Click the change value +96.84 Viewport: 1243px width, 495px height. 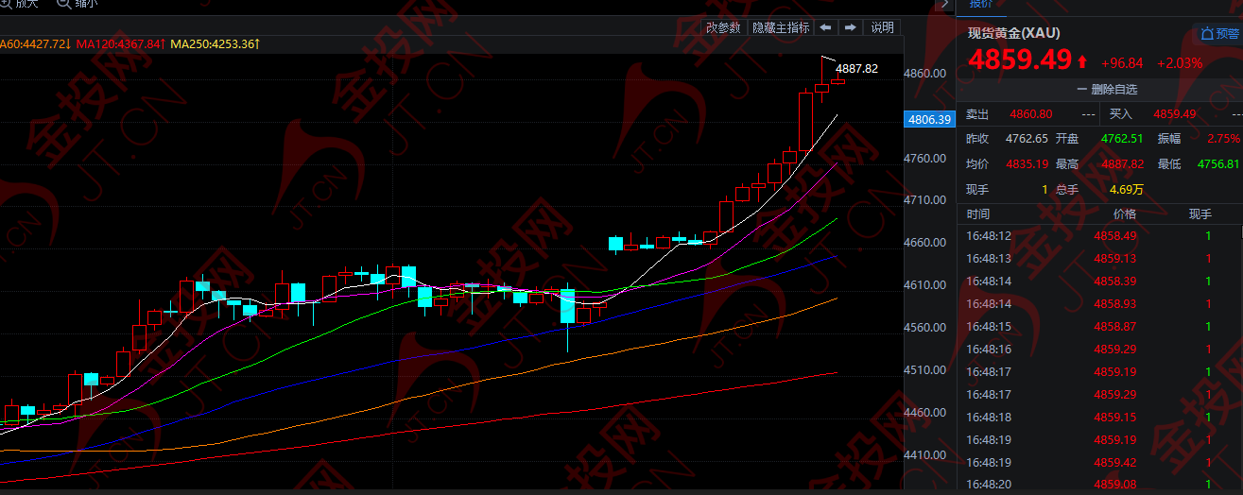1123,63
